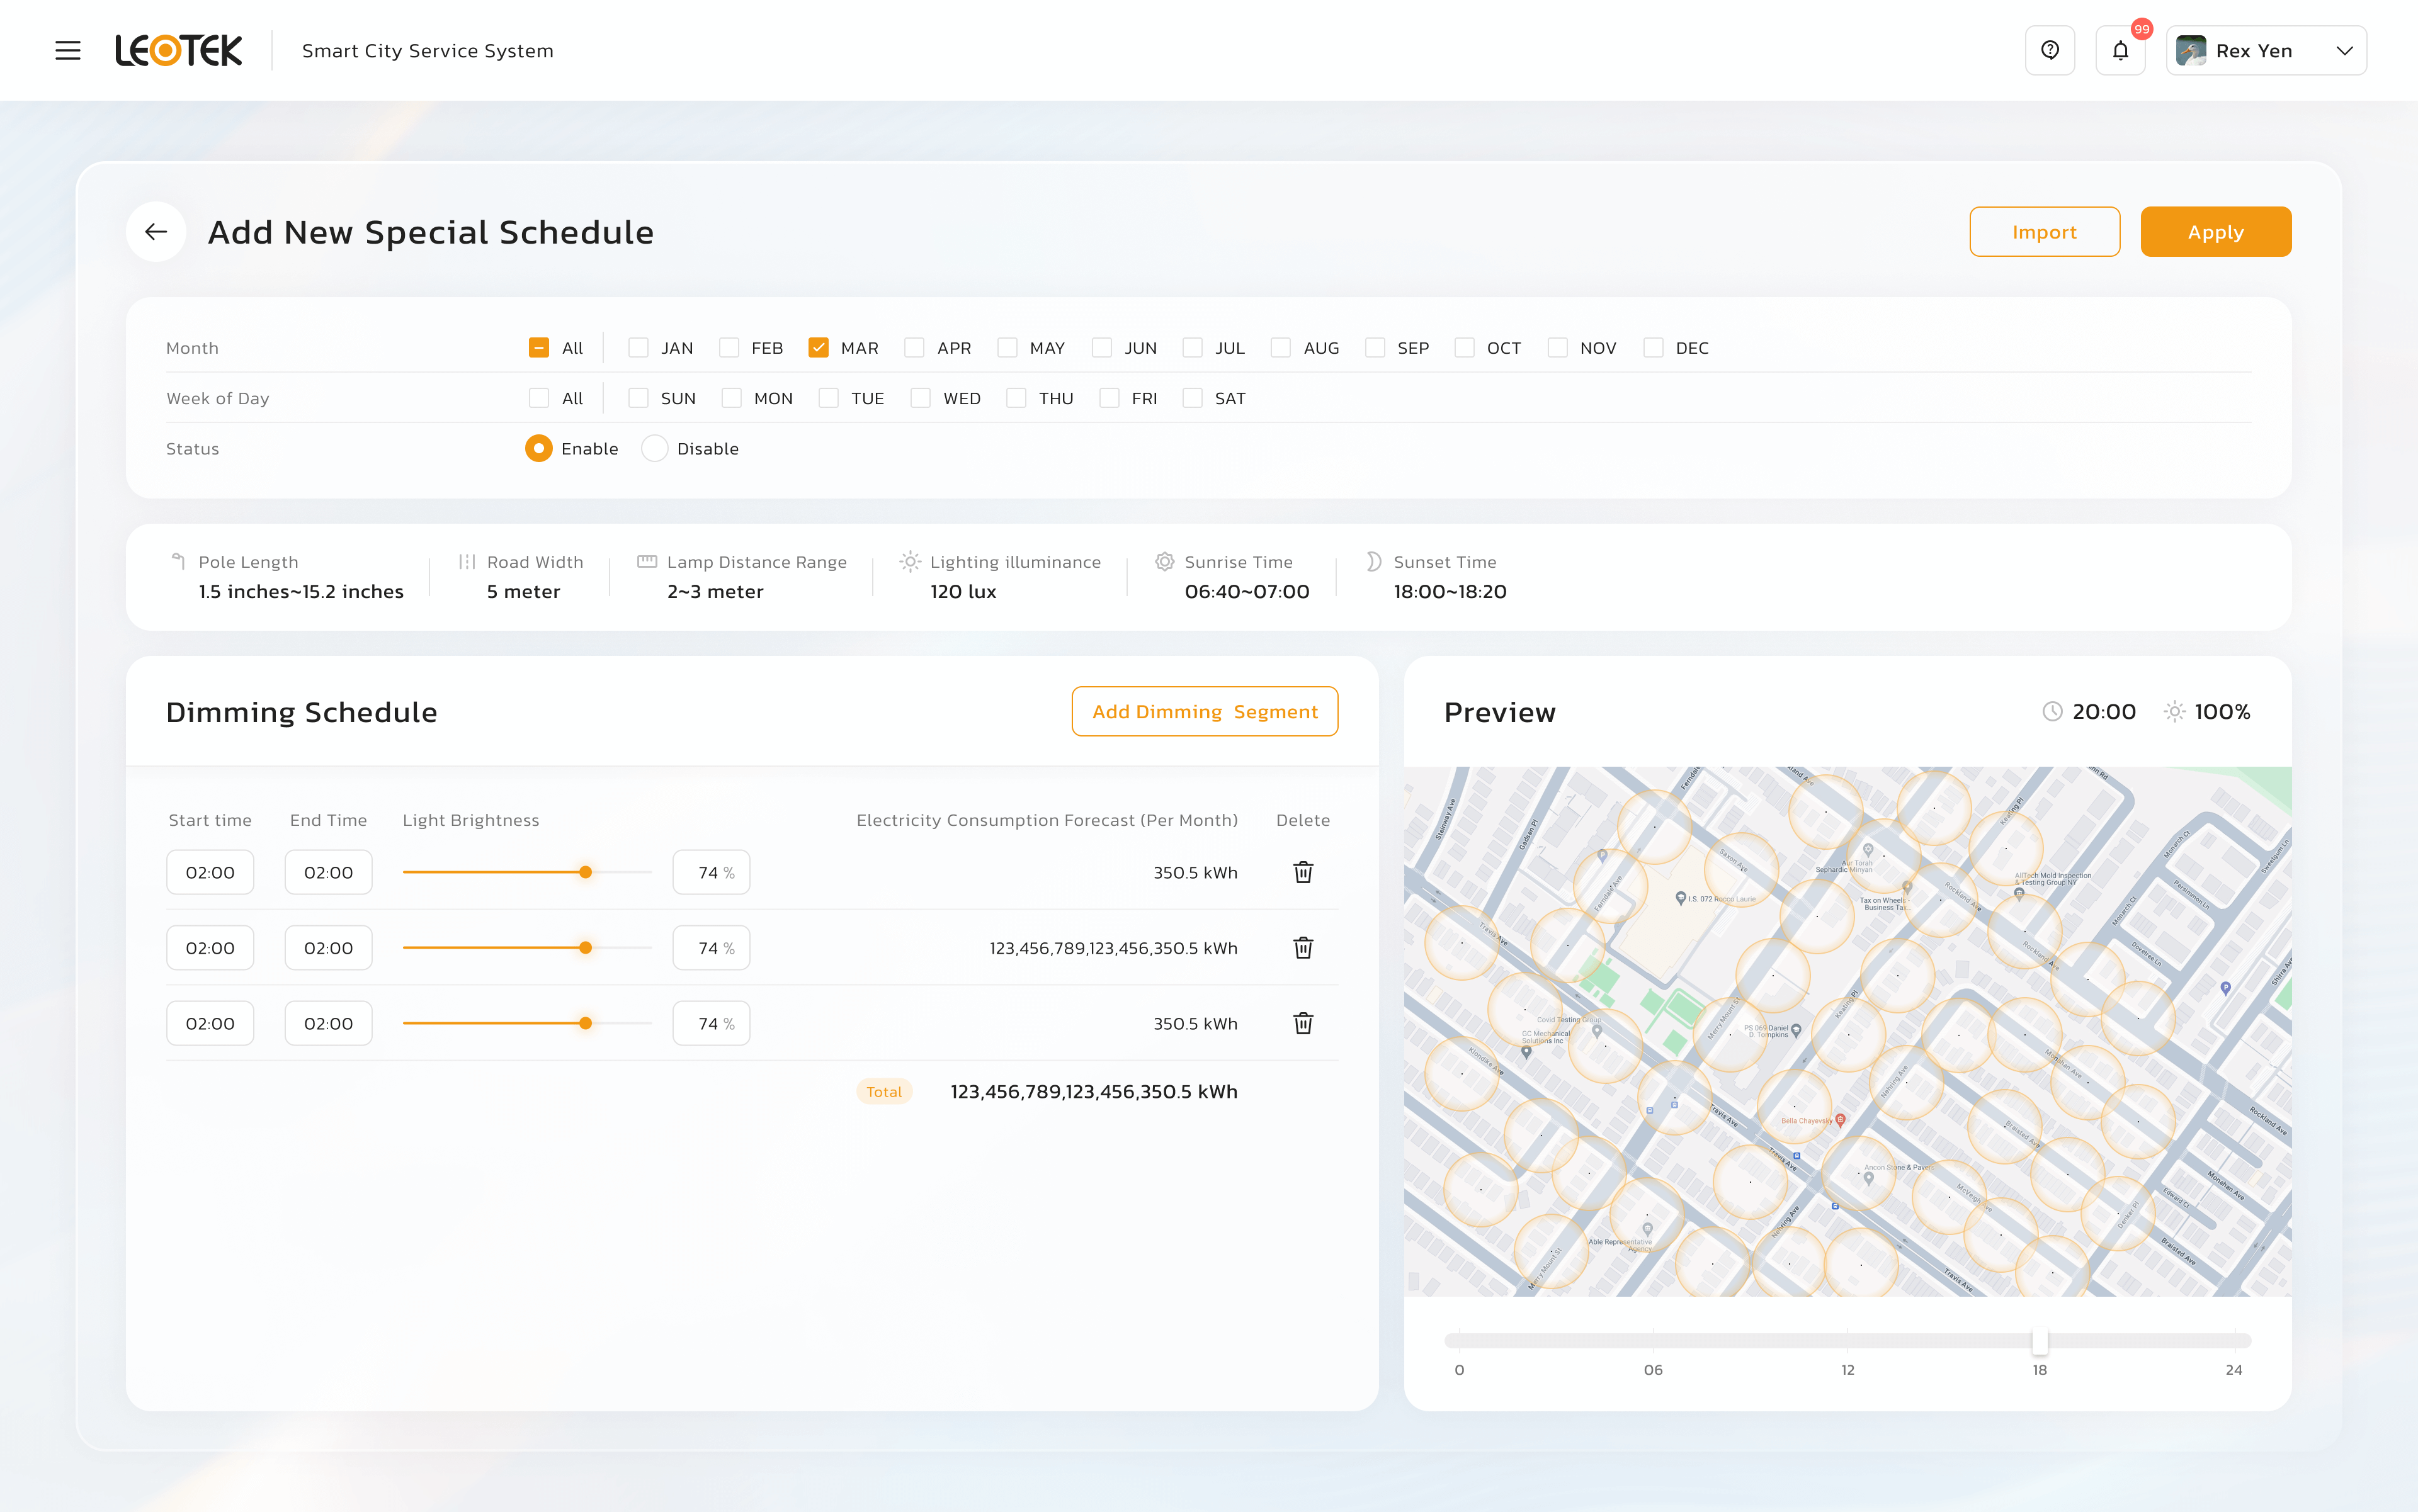Click the 06 mark on preview timeline

pos(1653,1370)
